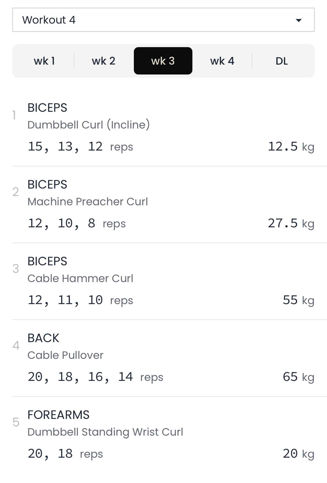Open Machine Preacher Curl exercise
This screenshot has width=327, height=483.
[x=87, y=201]
